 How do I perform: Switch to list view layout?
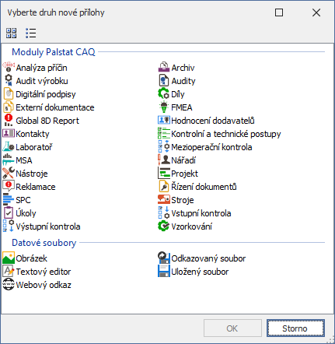tap(31, 33)
